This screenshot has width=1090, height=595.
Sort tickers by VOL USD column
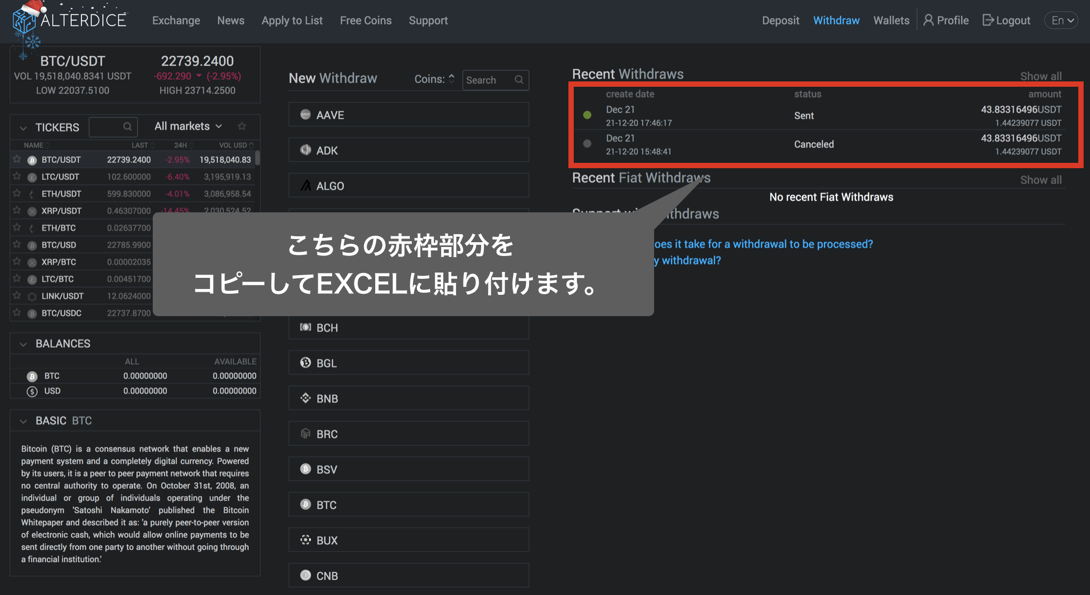pos(236,145)
